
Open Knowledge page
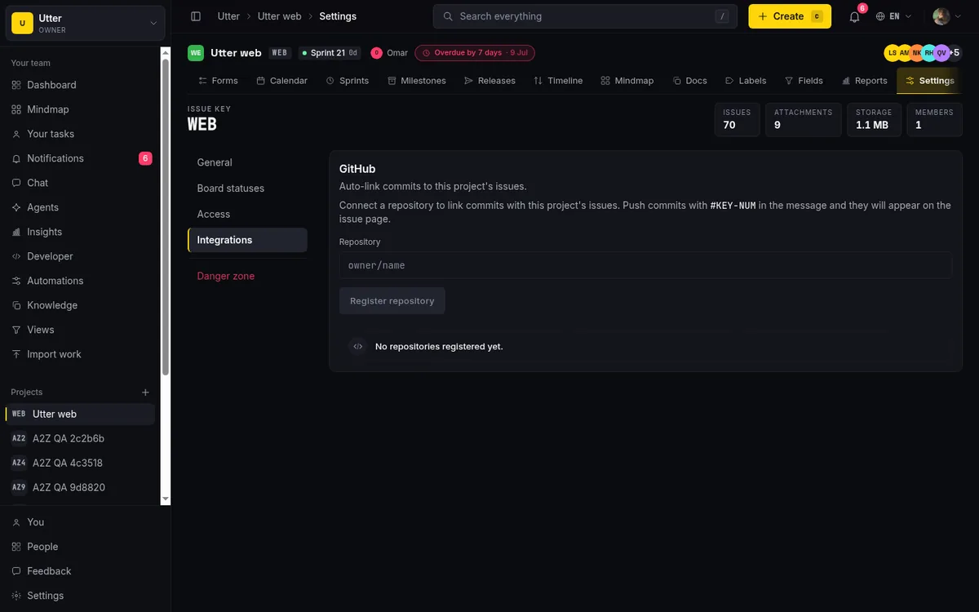[82, 305]
